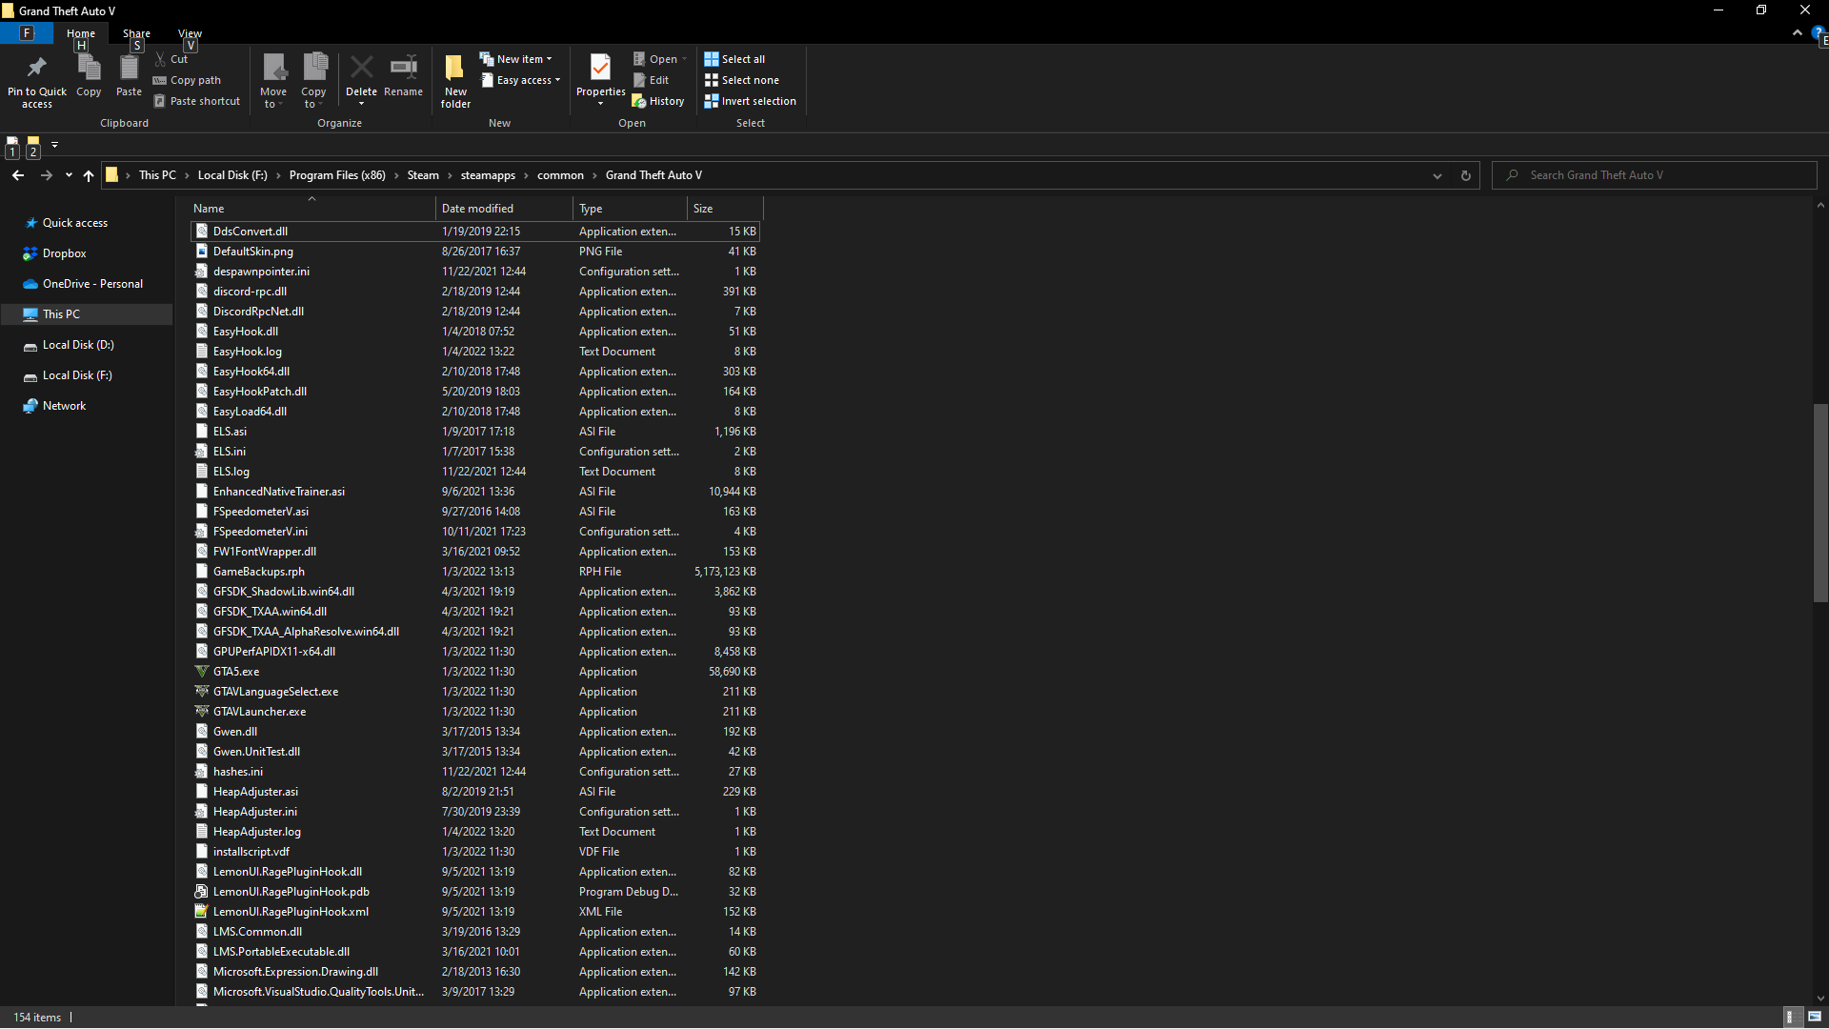
Task: Click the History icon in the Open group
Action: (x=658, y=101)
